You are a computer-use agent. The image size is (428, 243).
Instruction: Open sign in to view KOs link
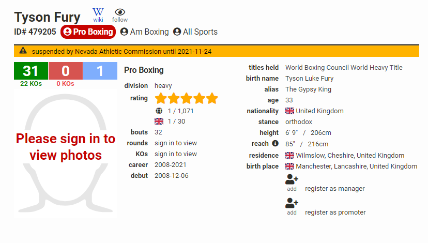pos(176,154)
